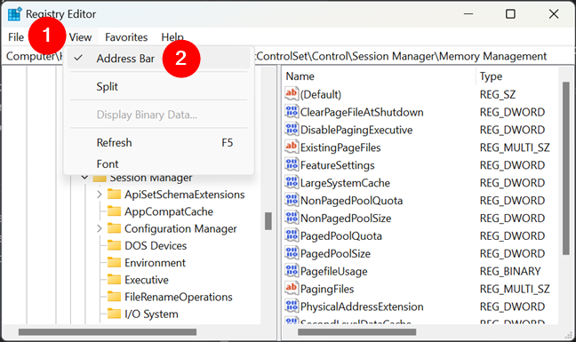The width and height of the screenshot is (576, 342).
Task: Select the DOS Devices key label
Action: tap(156, 246)
